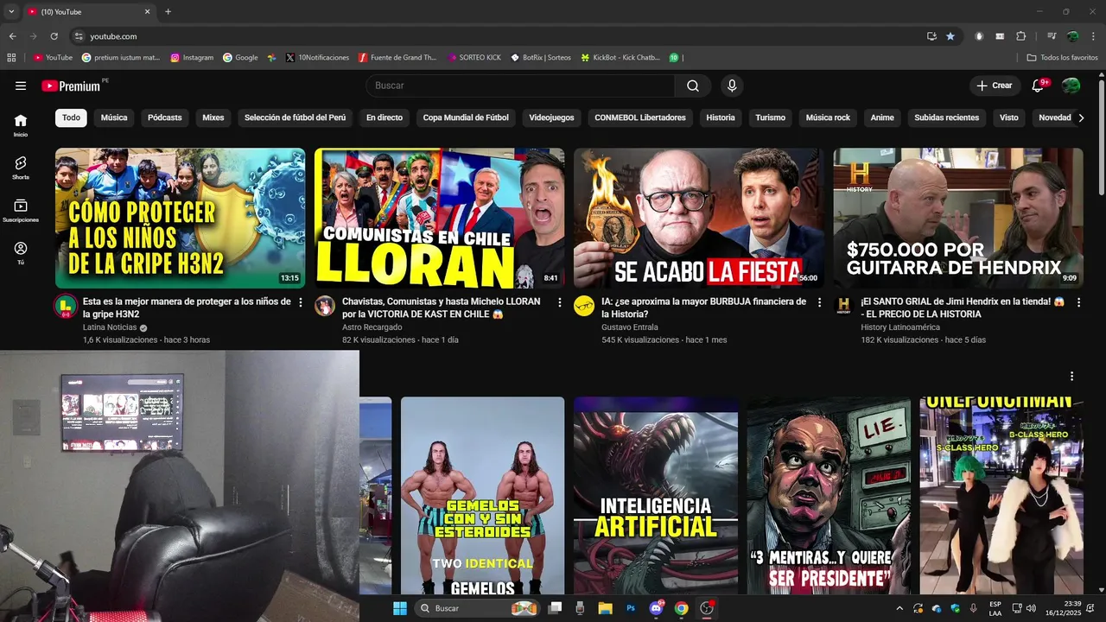This screenshot has width=1106, height=622.
Task: Go back in browser history
Action: [12, 36]
